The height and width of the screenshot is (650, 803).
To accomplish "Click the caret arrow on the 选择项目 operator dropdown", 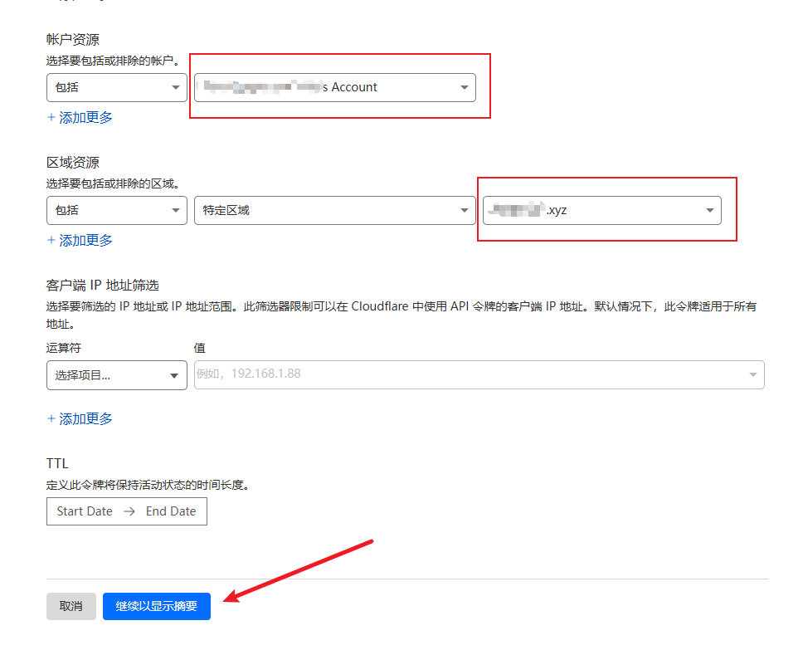I will (x=174, y=376).
